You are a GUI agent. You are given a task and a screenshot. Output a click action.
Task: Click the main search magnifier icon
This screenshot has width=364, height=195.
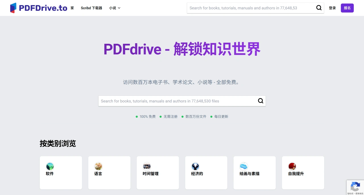click(260, 101)
